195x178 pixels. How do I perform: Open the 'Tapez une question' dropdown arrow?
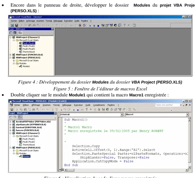[181, 105]
